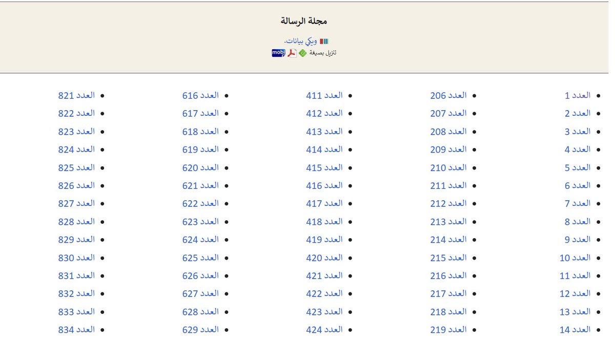Select العدد 208 link
Screen dimensions: 615x340
[x=448, y=132]
